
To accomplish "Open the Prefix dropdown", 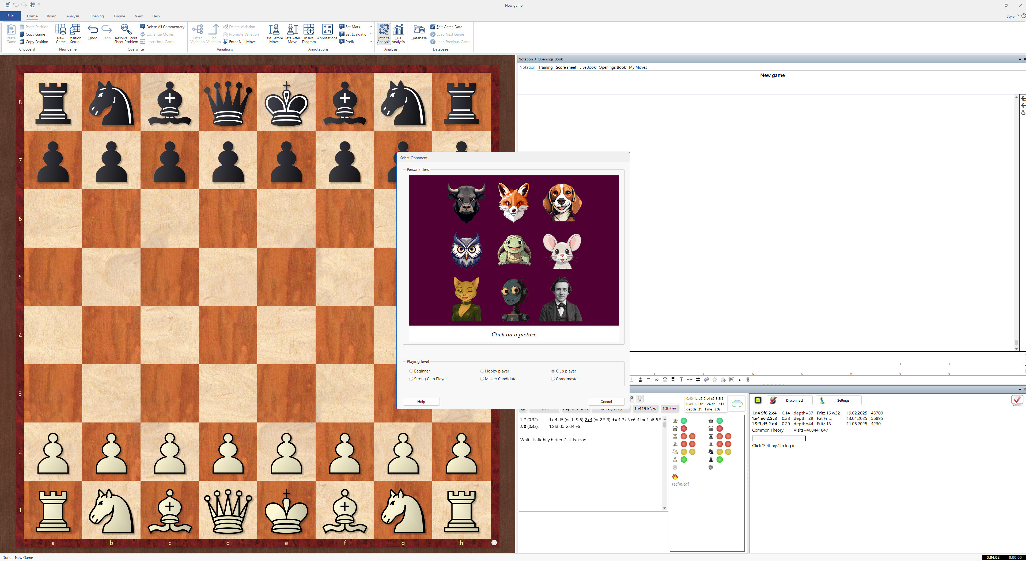I will click(x=371, y=41).
